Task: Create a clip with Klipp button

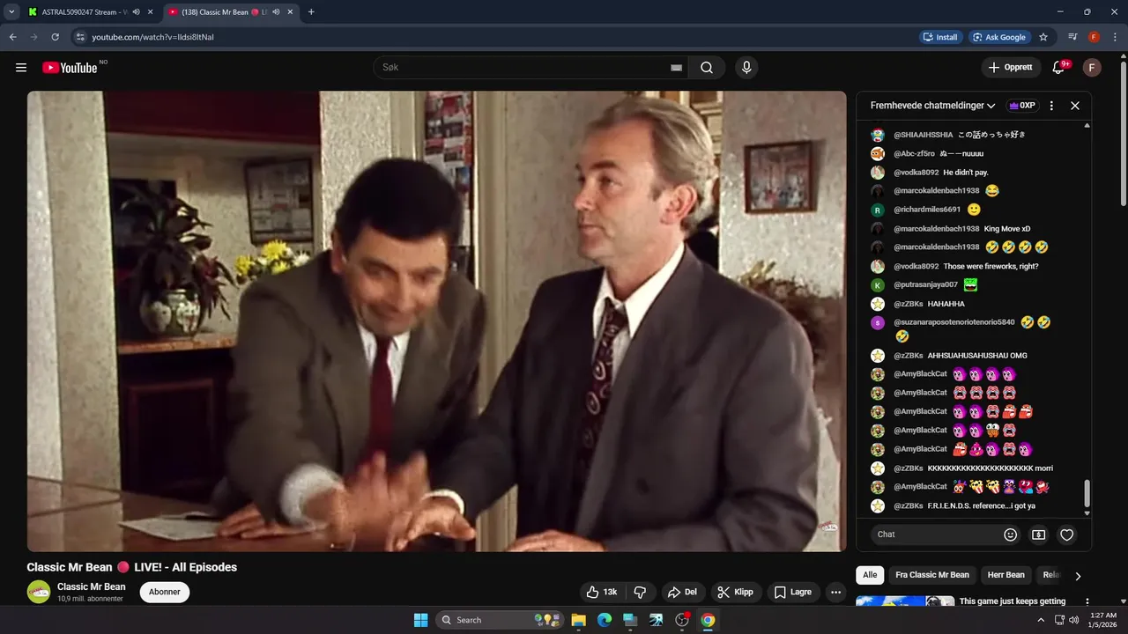Action: pyautogui.click(x=735, y=592)
